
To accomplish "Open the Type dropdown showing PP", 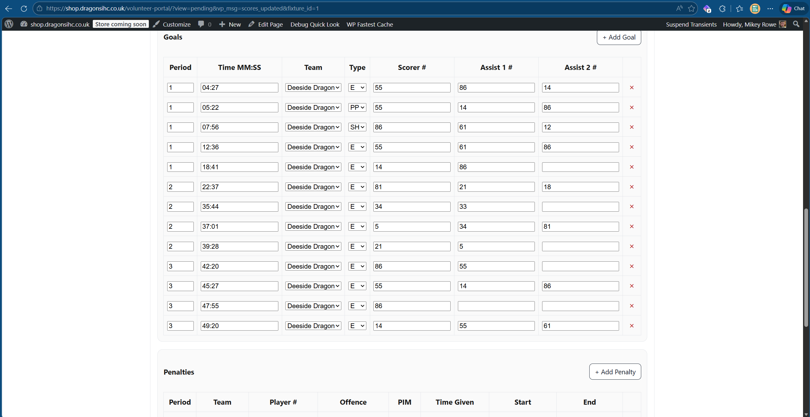I will pos(357,107).
